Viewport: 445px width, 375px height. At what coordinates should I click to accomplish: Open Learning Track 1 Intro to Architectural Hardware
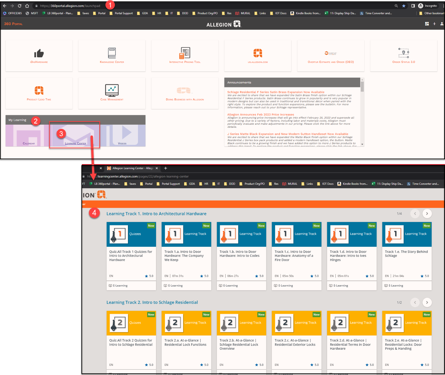pyautogui.click(x=156, y=214)
